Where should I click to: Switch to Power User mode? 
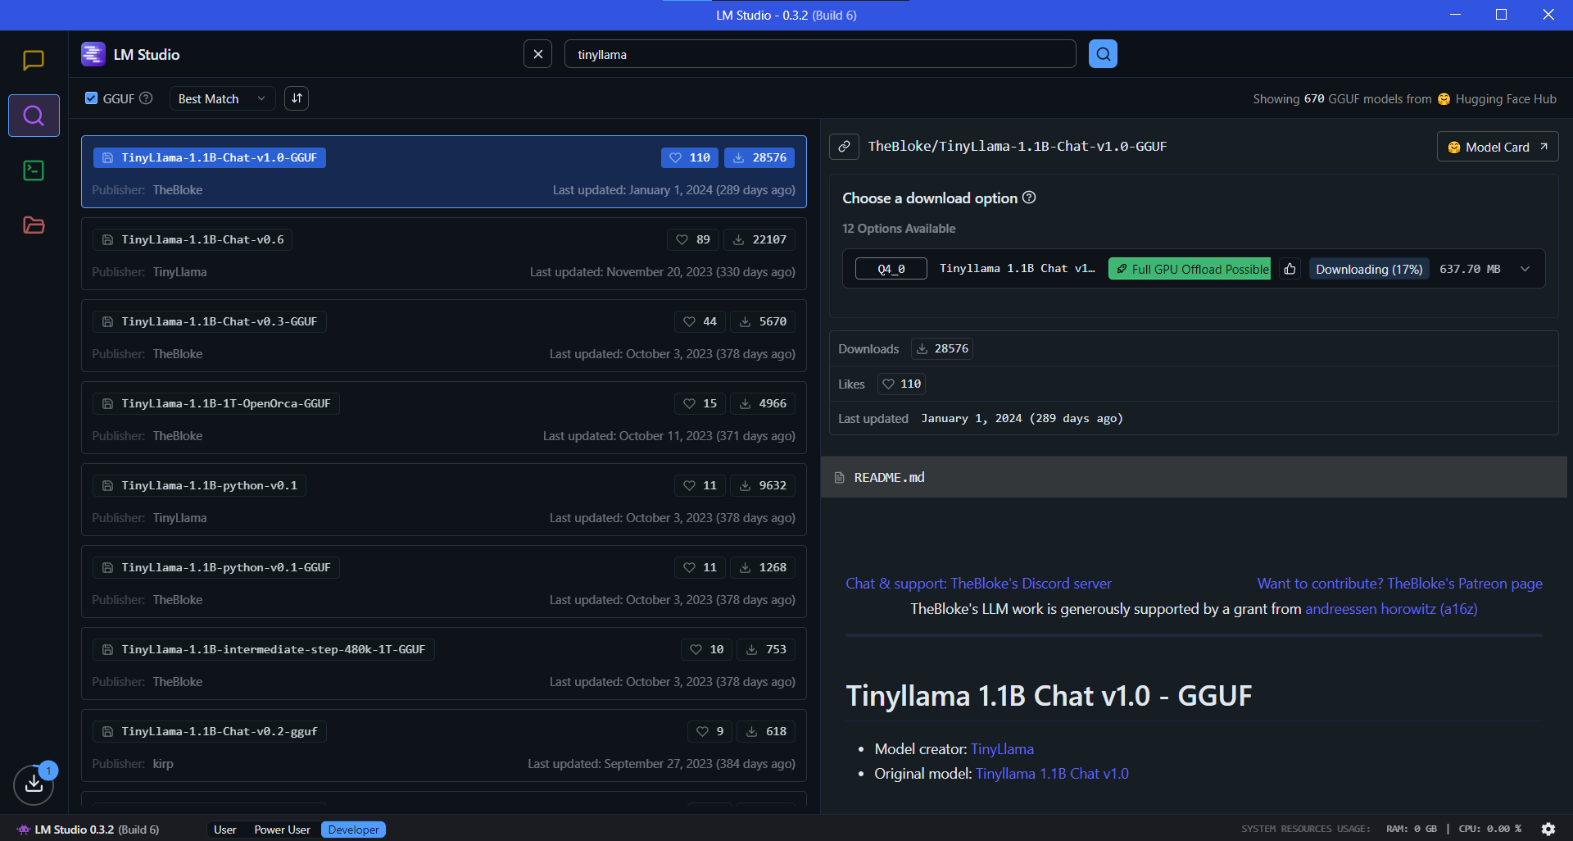pos(283,830)
